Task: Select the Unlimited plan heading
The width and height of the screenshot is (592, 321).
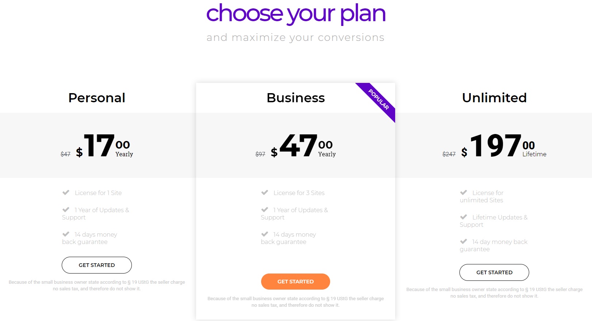Action: [494, 98]
